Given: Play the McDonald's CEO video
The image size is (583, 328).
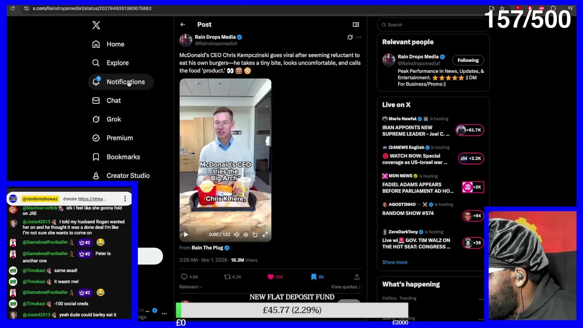Looking at the screenshot, I should point(186,235).
